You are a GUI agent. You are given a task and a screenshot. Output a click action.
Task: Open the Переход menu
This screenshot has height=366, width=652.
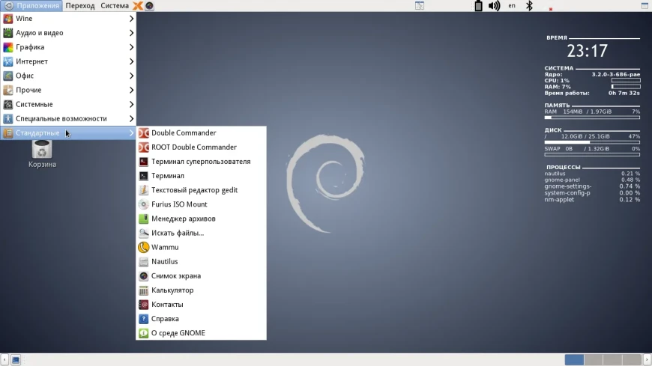coord(80,6)
